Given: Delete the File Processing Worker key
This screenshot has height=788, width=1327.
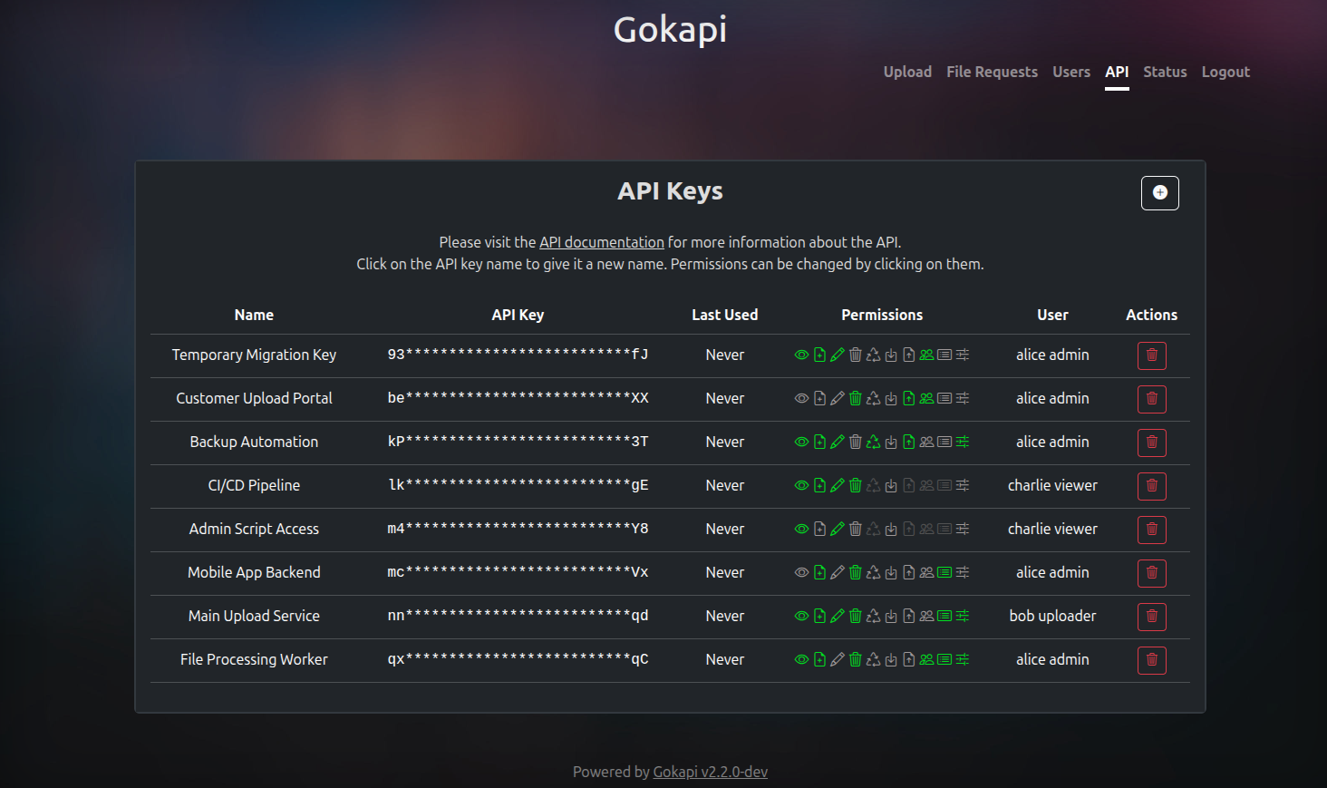Looking at the screenshot, I should pyautogui.click(x=1151, y=660).
